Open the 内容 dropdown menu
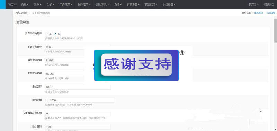Image resolution: width=277 pixels, height=131 pixels. point(25,4)
